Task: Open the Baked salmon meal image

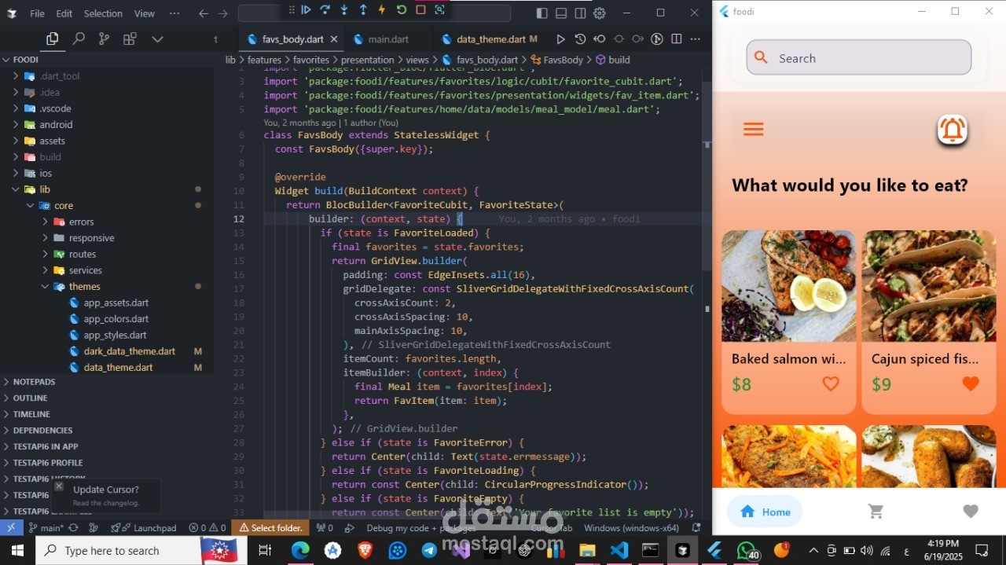Action: click(789, 286)
